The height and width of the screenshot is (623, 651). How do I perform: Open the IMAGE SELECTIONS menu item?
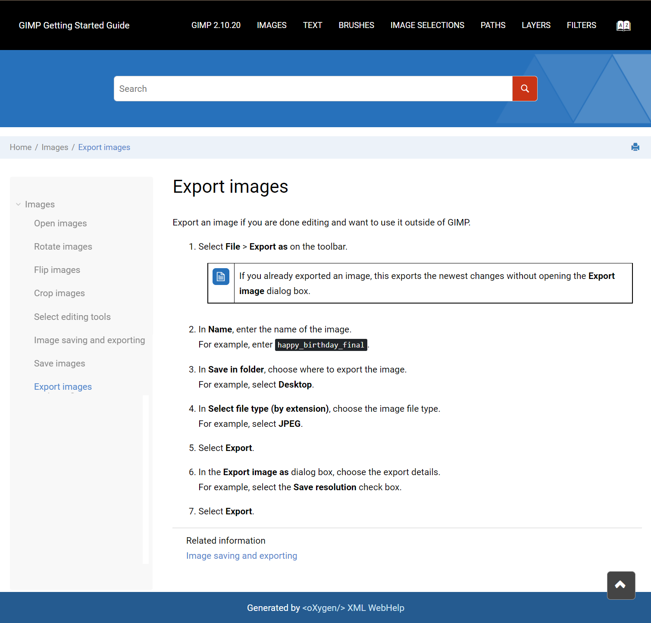pyautogui.click(x=427, y=25)
